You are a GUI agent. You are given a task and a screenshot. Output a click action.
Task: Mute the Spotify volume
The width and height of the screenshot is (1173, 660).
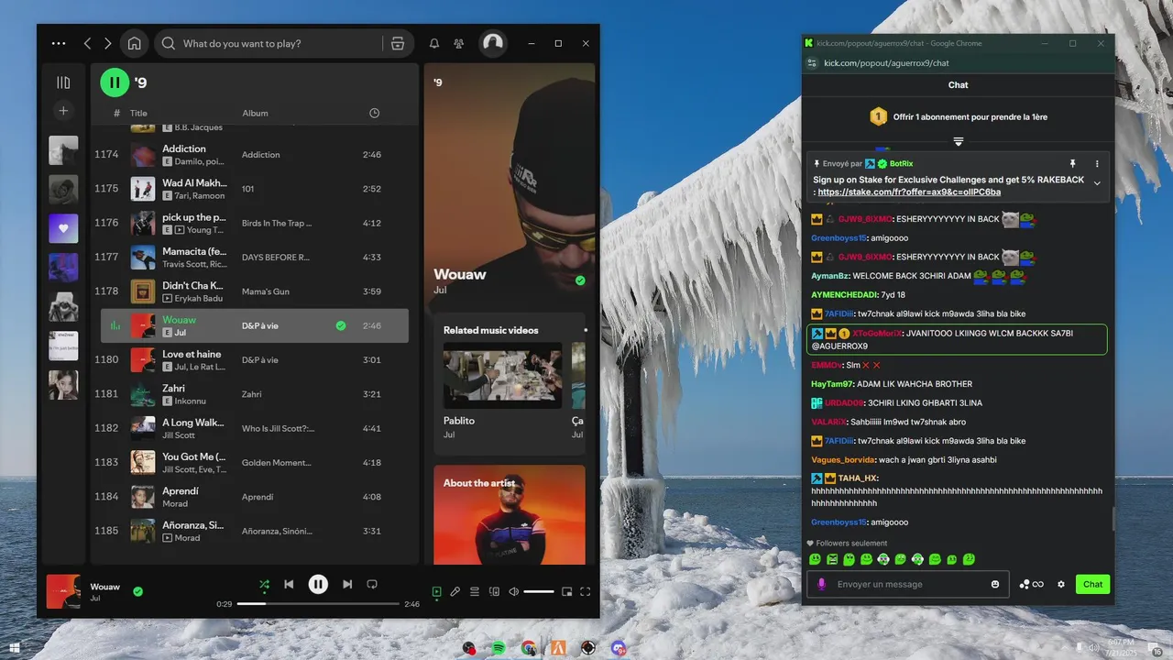pos(514,592)
